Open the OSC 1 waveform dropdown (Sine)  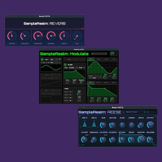54,59
